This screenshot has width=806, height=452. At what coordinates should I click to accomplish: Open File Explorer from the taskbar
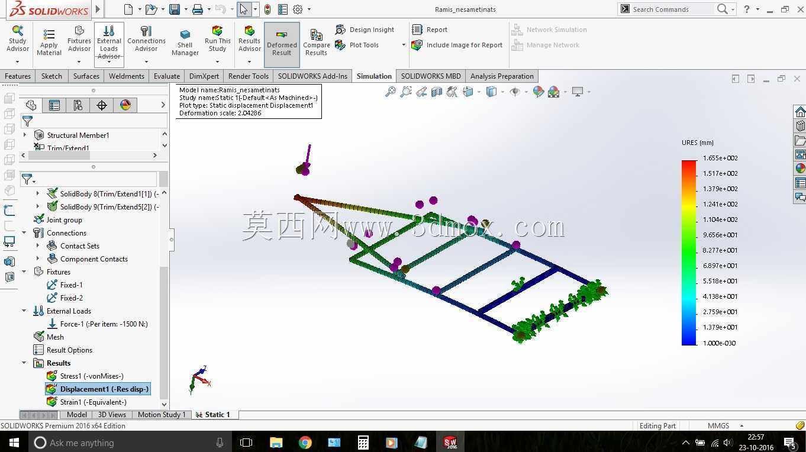coord(276,443)
